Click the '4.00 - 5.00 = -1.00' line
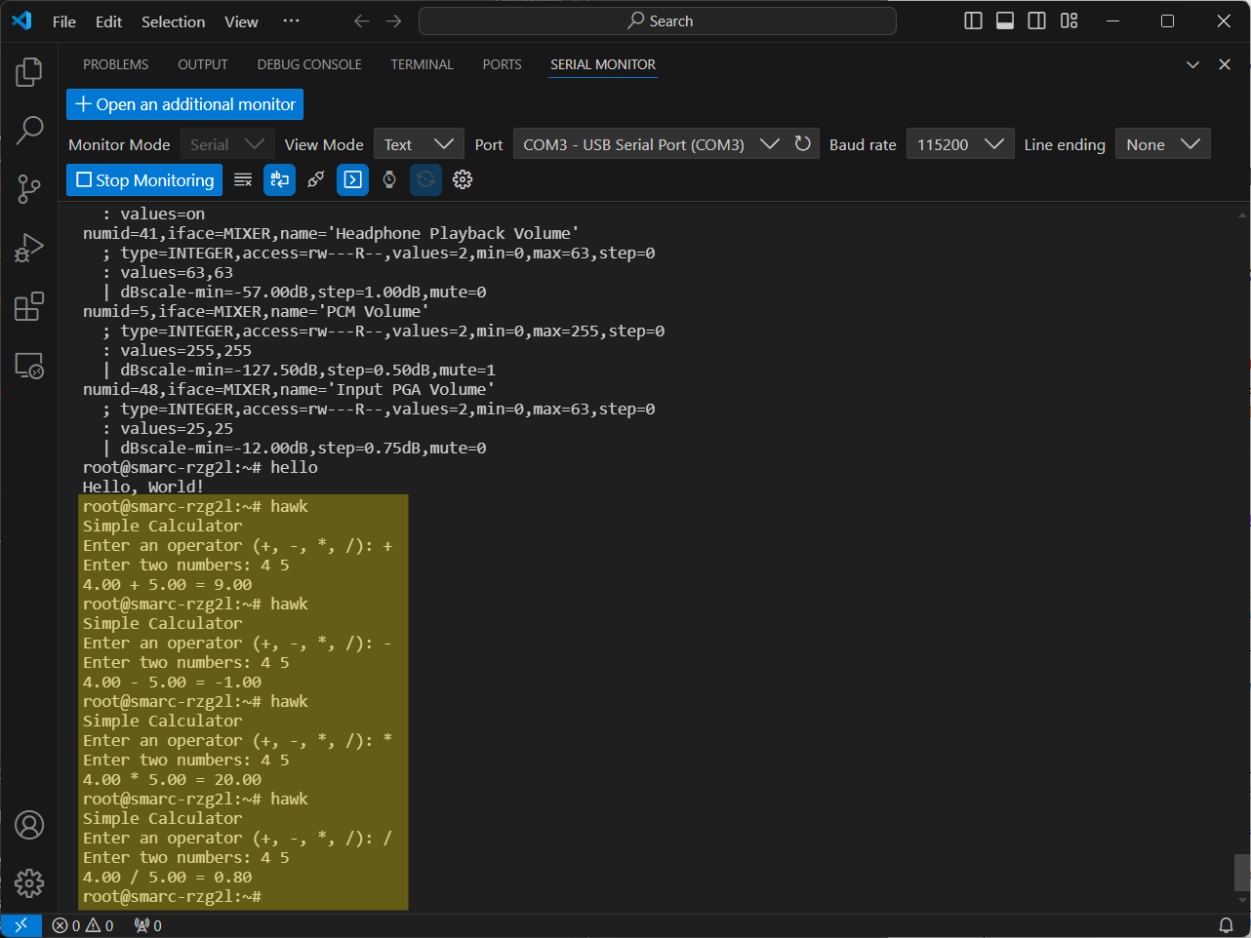Screen dimensions: 1251x938 click(173, 682)
